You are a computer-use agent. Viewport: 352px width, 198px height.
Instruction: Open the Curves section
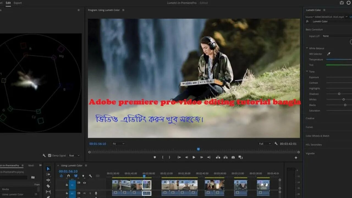click(x=309, y=127)
